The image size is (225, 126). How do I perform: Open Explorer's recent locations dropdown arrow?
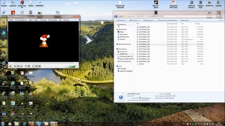[121, 16]
